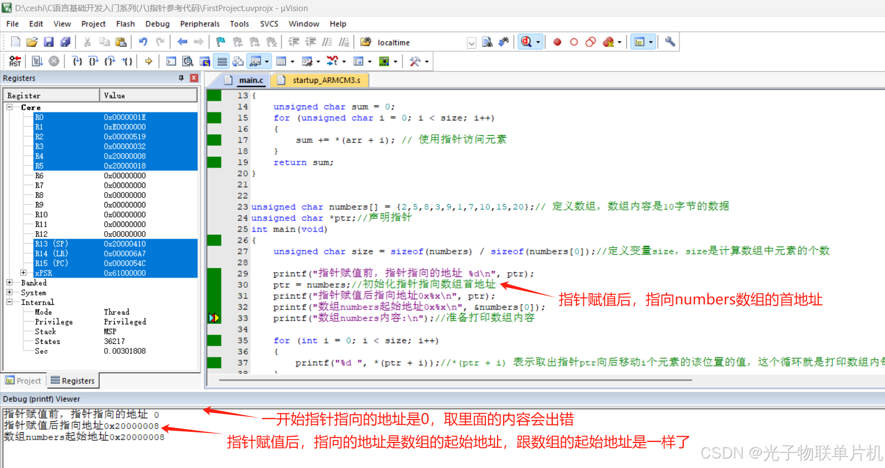Toggle the Command Window button
Viewport: 885px width, 468px height.
point(171,61)
